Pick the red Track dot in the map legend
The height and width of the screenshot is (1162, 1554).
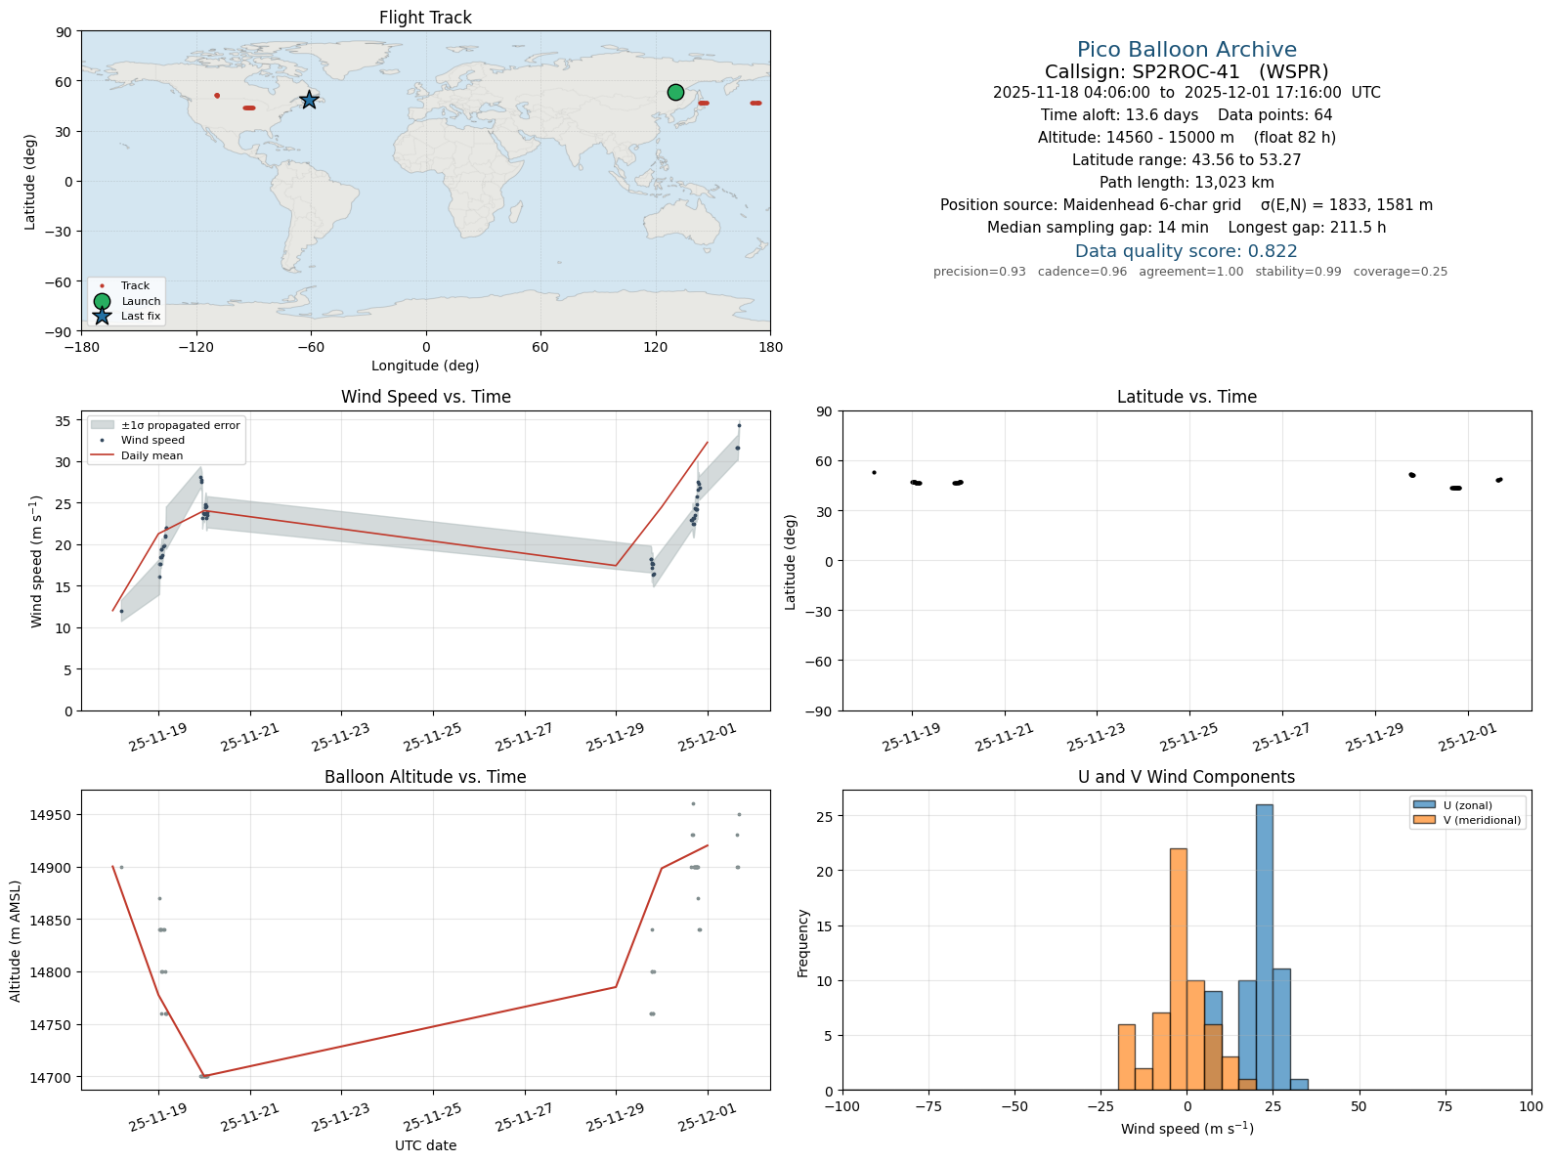pos(102,286)
